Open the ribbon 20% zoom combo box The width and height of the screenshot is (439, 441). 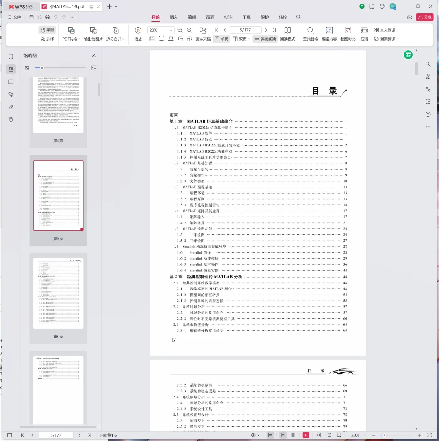tap(160, 30)
